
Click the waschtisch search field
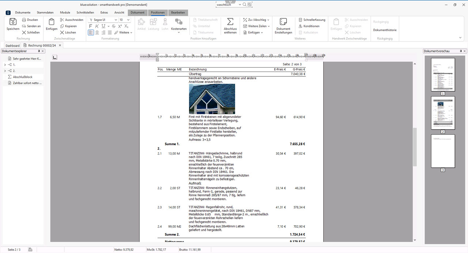tap(227, 5)
